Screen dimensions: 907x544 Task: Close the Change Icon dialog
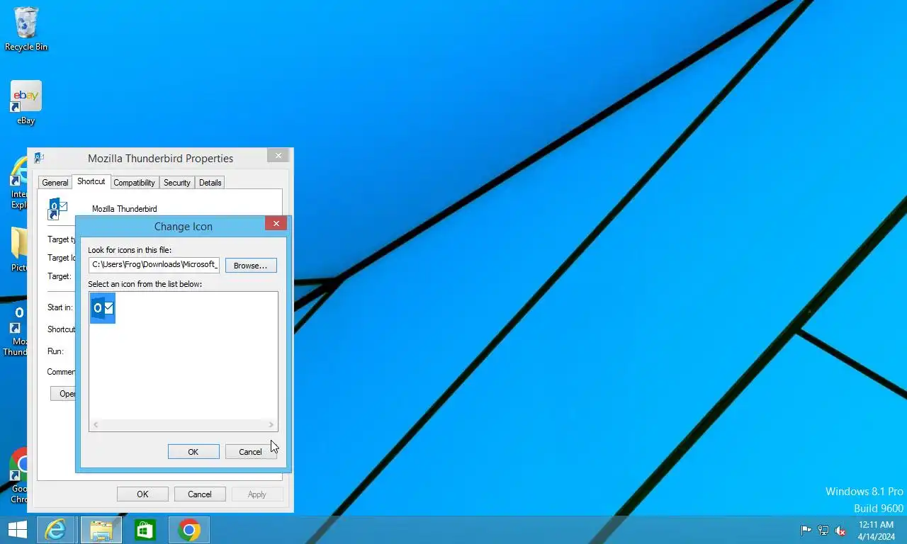[x=276, y=224]
